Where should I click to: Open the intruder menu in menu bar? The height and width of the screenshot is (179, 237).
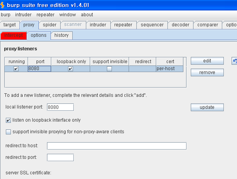coord(23,15)
